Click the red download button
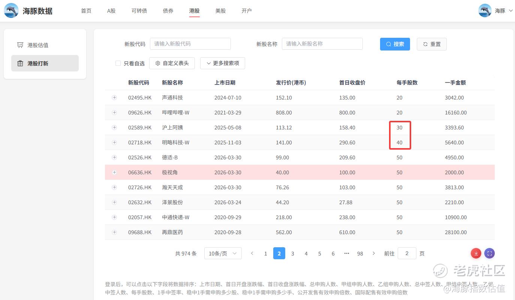The height and width of the screenshot is (300, 515). pyautogui.click(x=476, y=253)
